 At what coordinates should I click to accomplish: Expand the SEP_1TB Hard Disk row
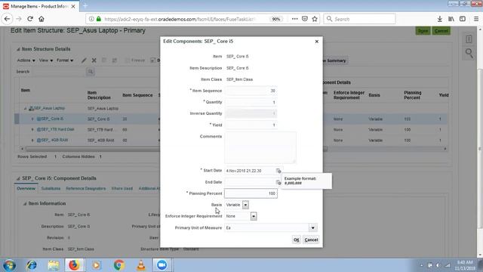[x=32, y=129]
